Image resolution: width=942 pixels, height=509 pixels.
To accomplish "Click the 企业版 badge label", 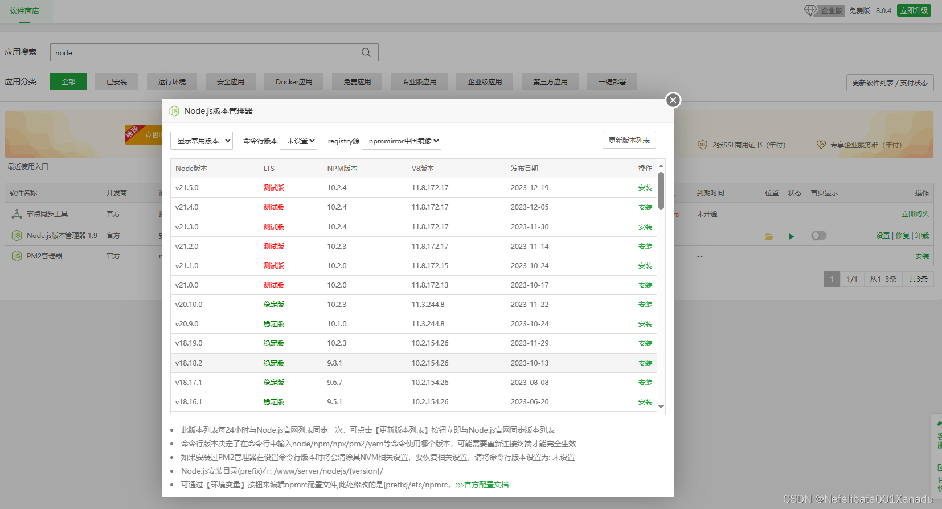I will point(832,11).
